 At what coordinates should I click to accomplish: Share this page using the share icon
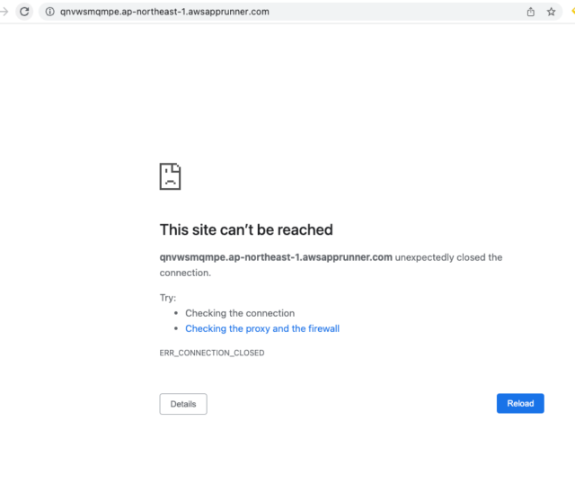(x=531, y=12)
